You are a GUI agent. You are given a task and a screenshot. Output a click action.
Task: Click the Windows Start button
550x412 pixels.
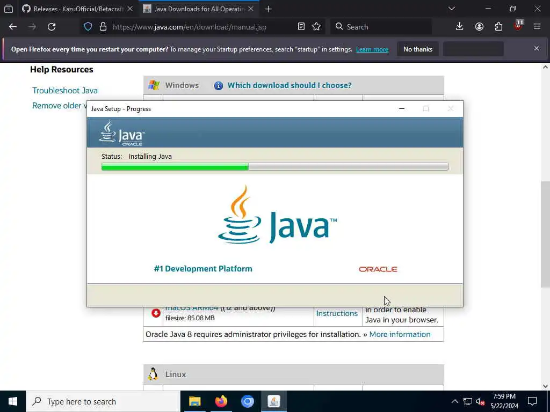pyautogui.click(x=13, y=401)
